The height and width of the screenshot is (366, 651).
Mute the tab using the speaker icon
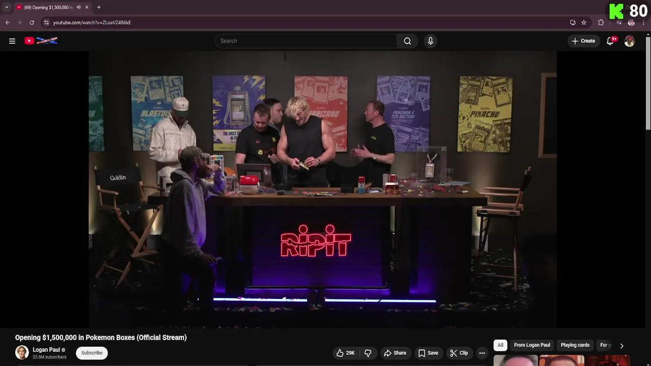tap(78, 7)
